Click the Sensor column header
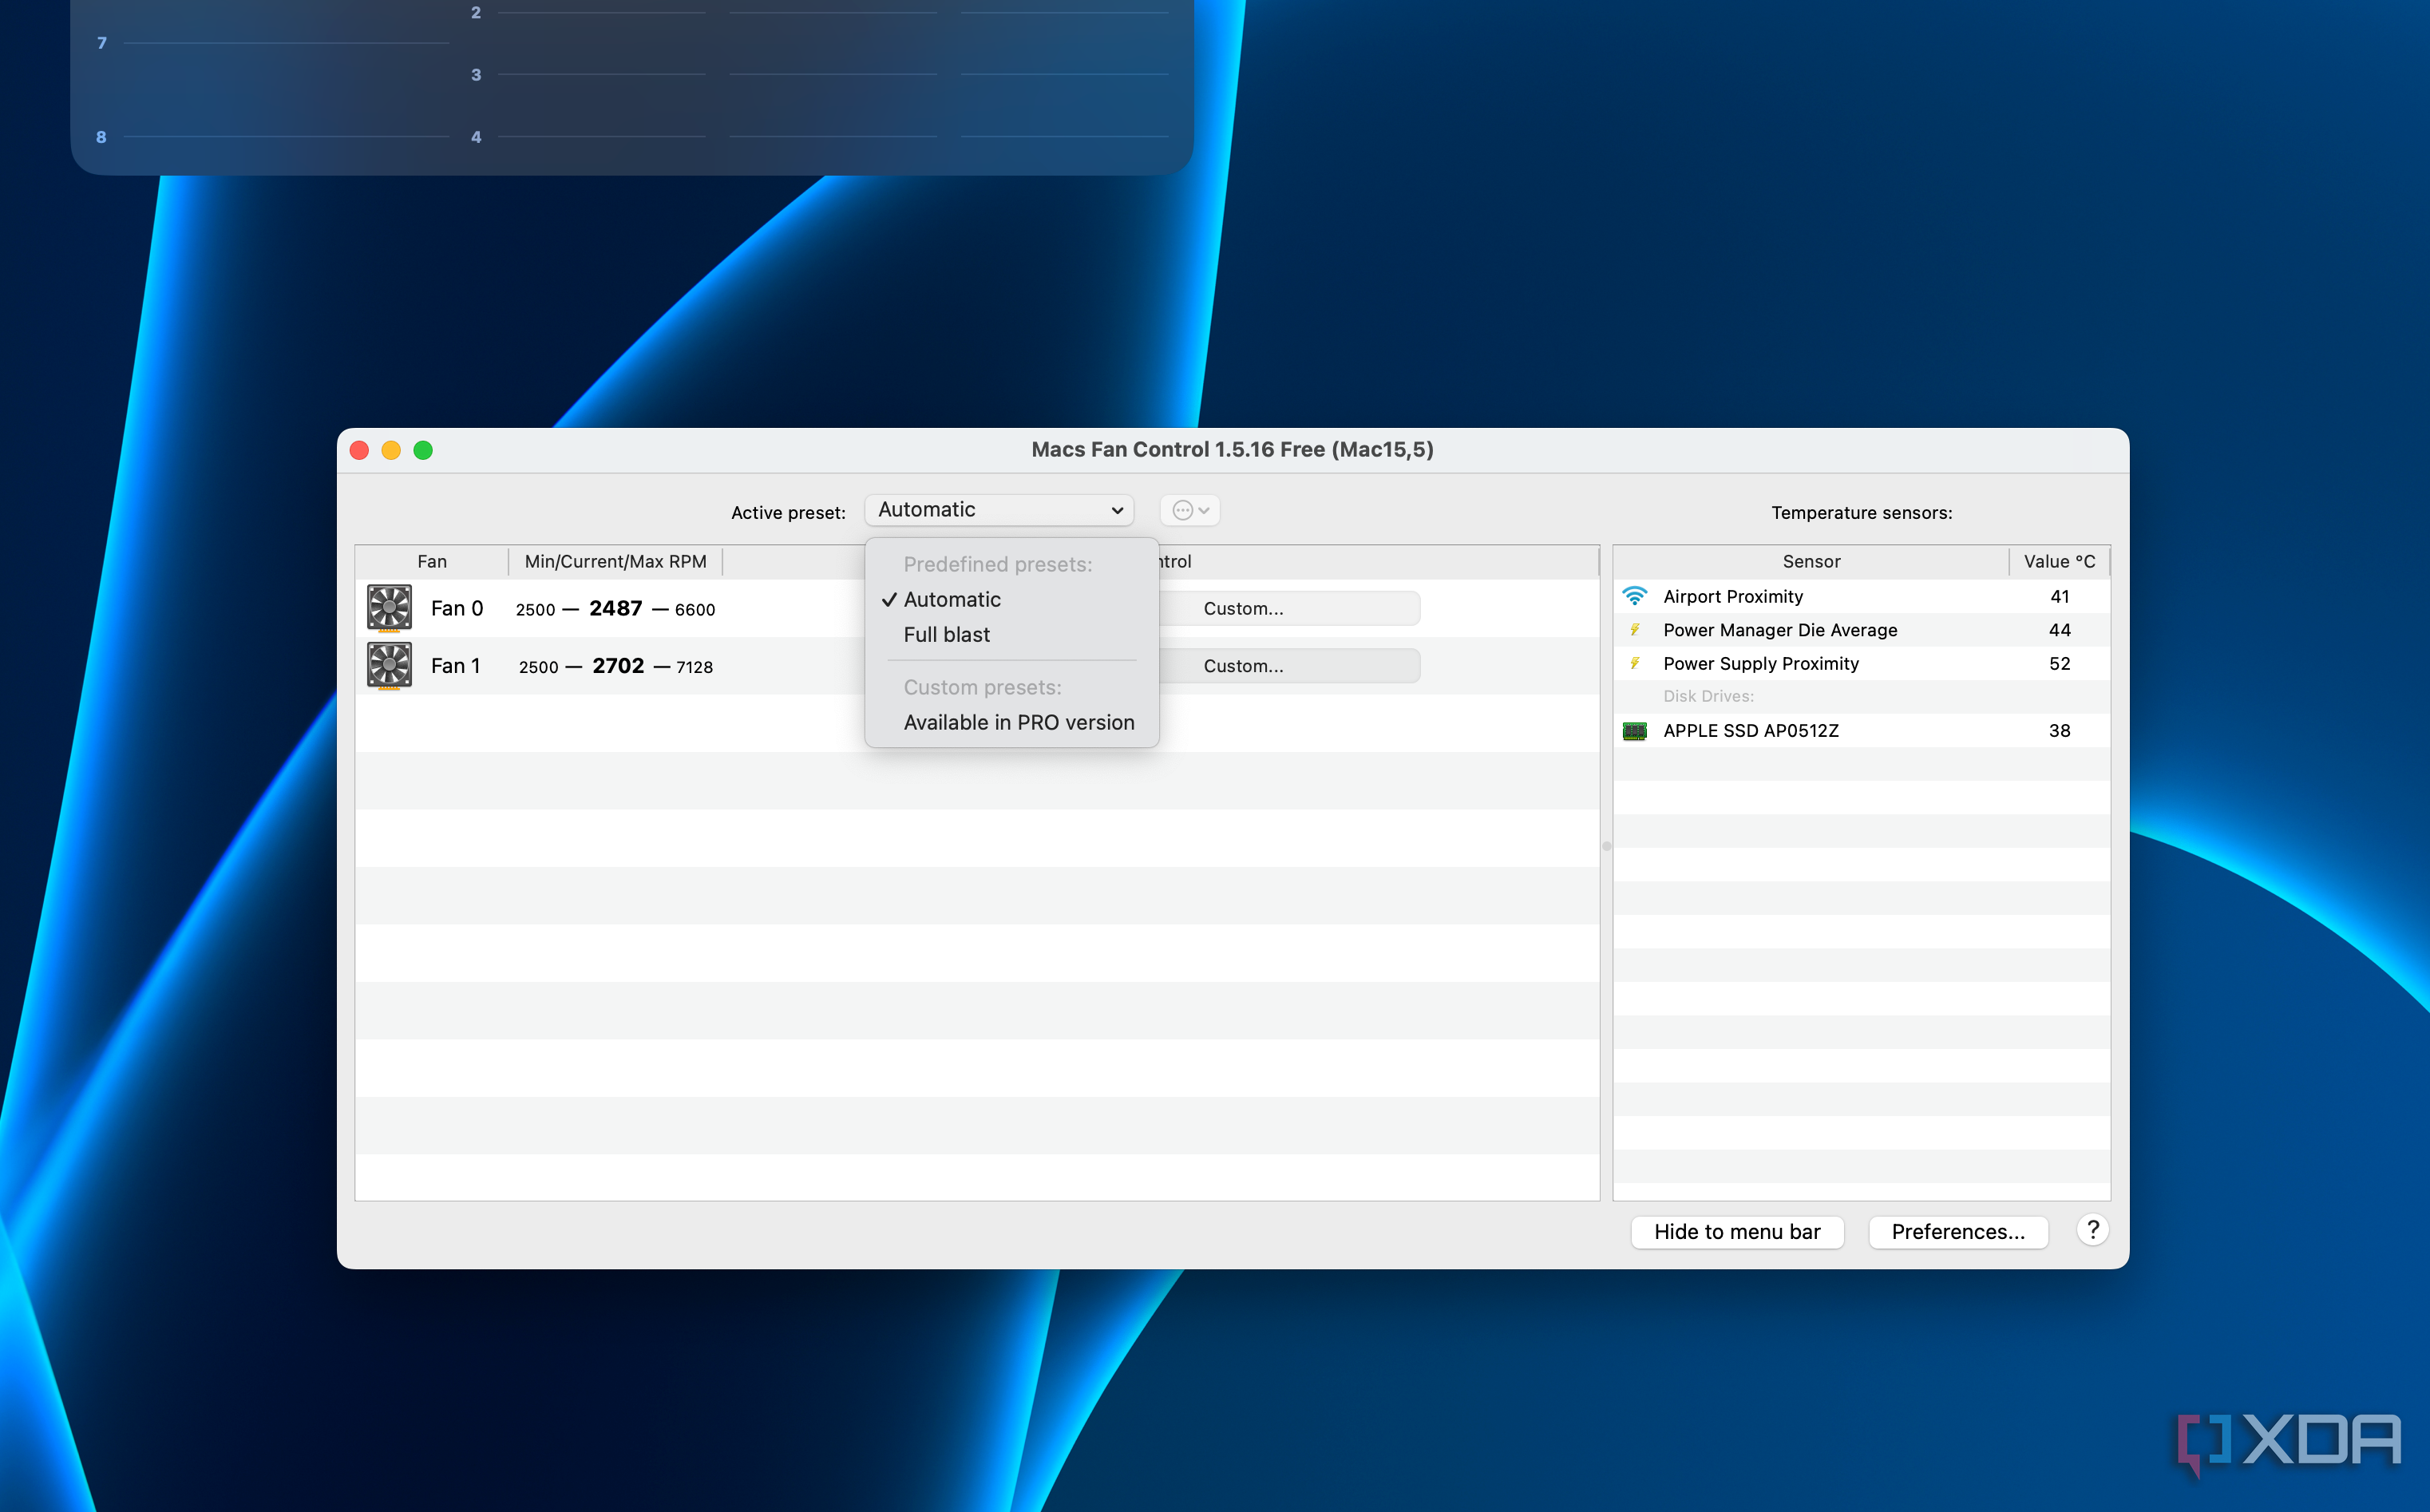 coord(1811,561)
